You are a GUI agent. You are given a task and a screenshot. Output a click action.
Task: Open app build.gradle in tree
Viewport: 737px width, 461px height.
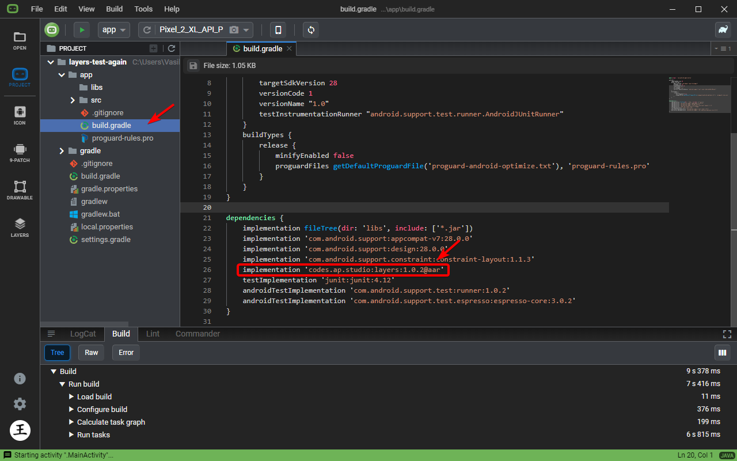tap(110, 126)
